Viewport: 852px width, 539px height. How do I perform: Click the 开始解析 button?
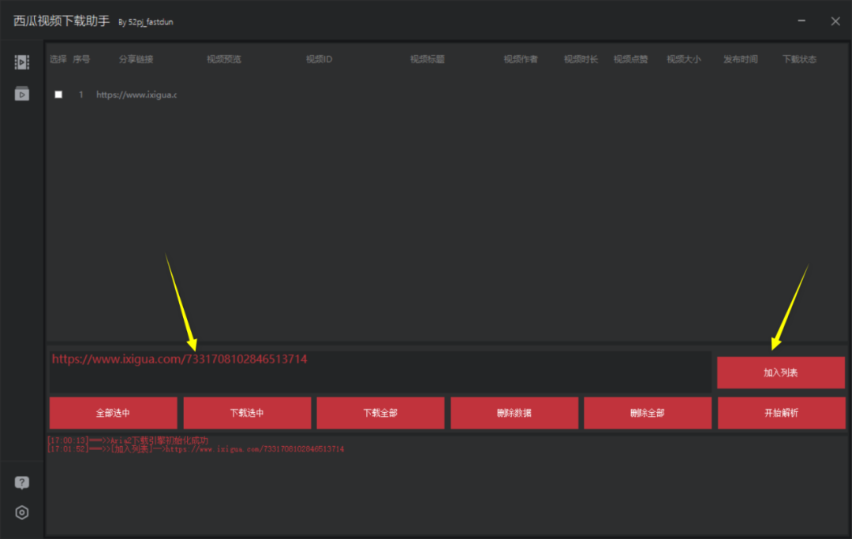(780, 413)
